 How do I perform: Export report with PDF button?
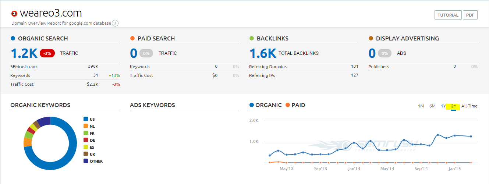470,15
